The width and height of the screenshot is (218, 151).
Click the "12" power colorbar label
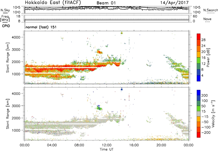[x=203, y=64]
